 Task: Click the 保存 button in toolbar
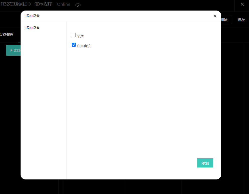pos(241,20)
